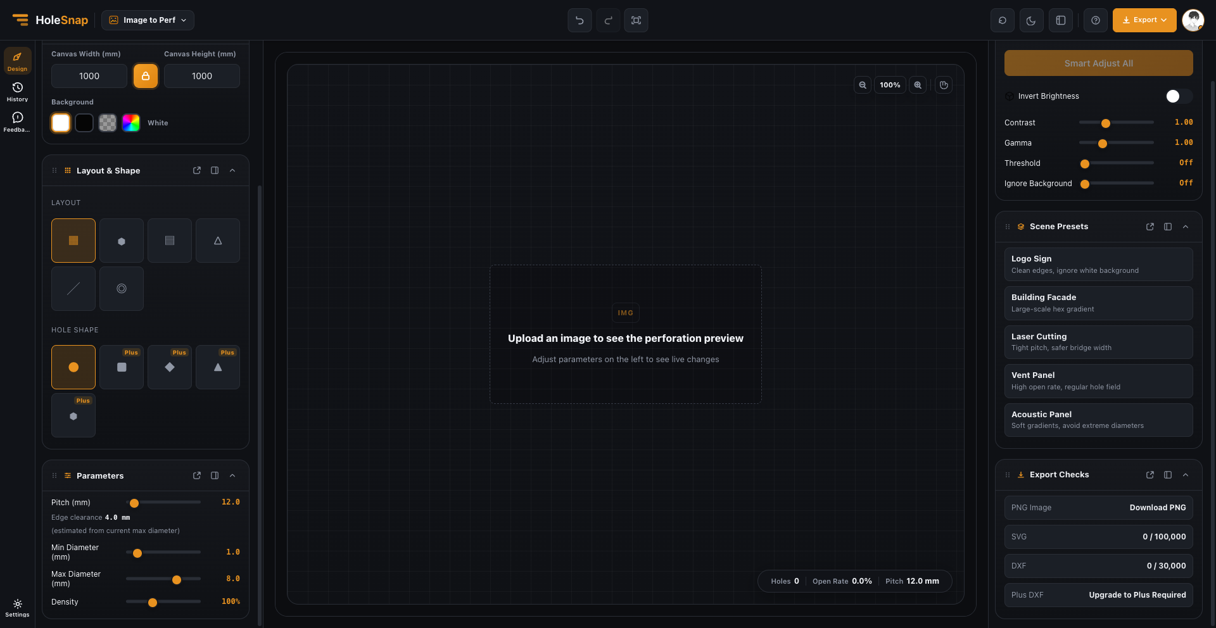Screen dimensions: 1216x628
Task: Collapse the Layout & Shape panel
Action: 232,170
